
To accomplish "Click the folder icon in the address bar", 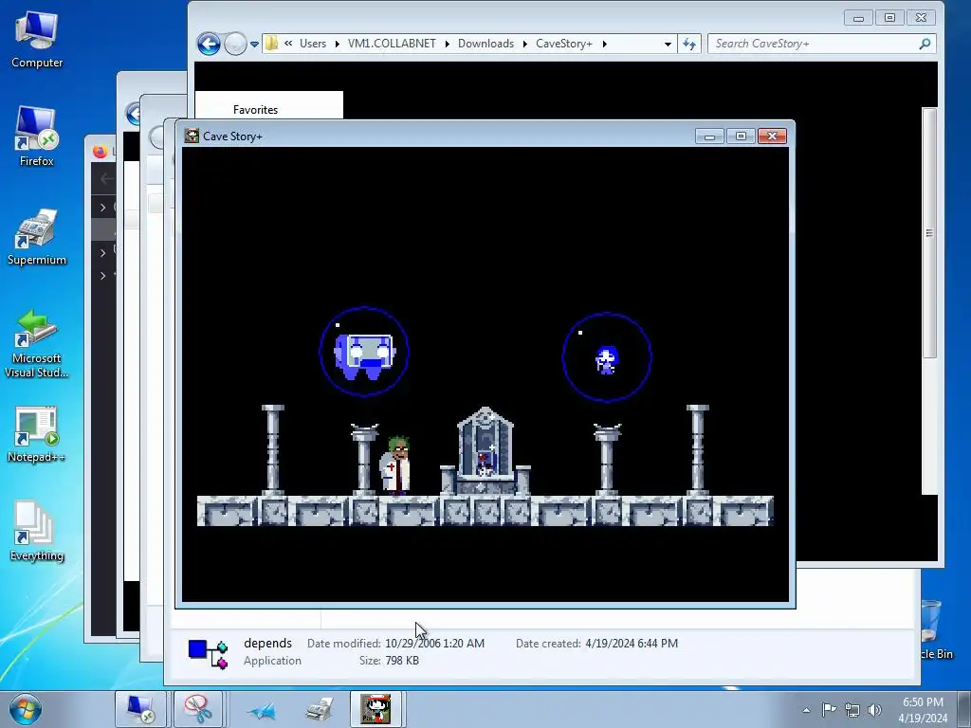I will point(271,44).
